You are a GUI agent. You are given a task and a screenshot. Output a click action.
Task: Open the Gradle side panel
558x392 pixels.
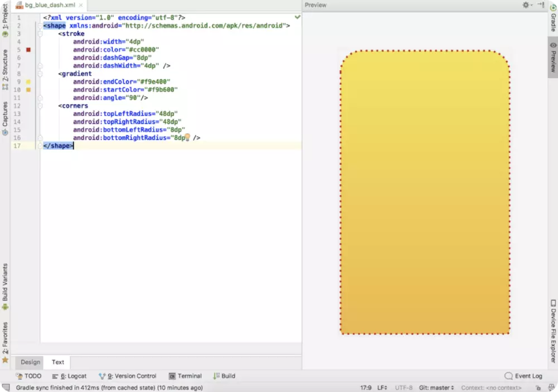[x=554, y=18]
